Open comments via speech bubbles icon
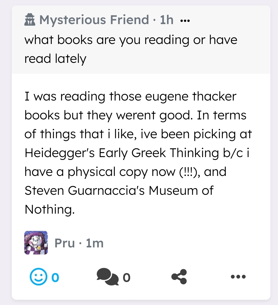 point(108,277)
